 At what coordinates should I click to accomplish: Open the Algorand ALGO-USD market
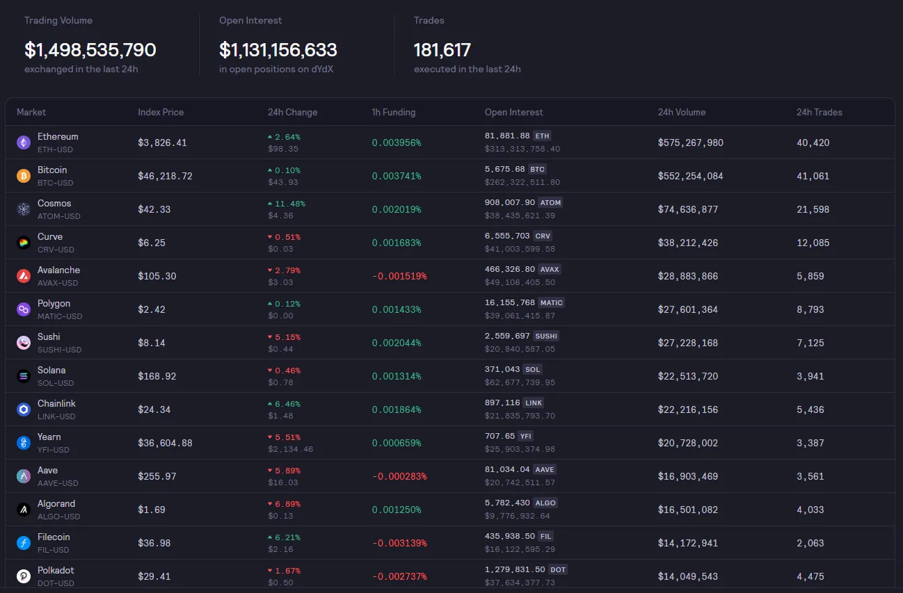pyautogui.click(x=449, y=510)
